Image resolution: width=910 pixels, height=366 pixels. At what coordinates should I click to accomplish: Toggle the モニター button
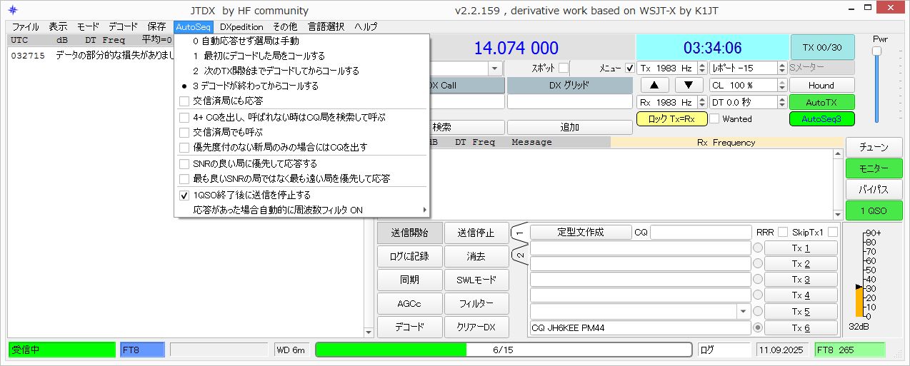tap(874, 168)
